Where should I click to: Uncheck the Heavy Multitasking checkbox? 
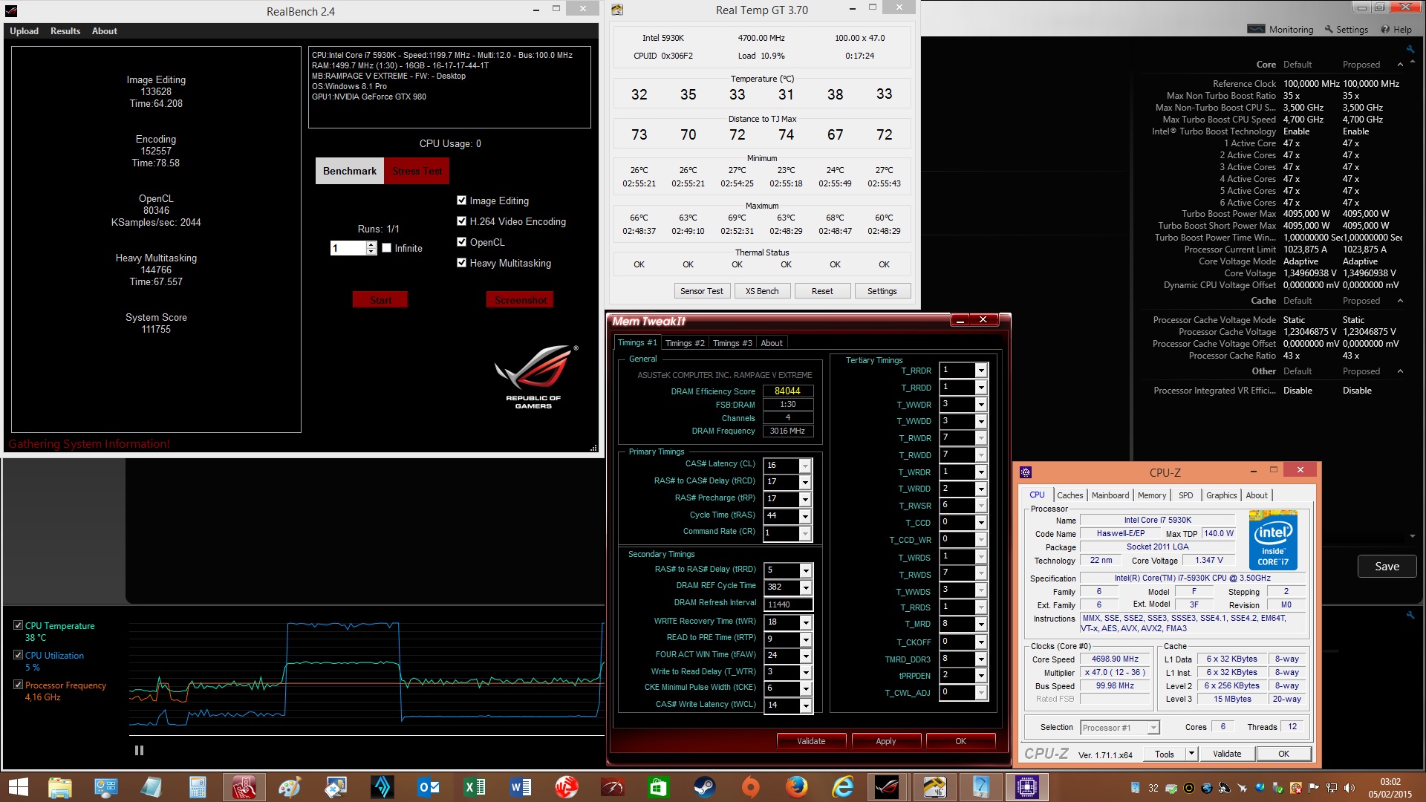point(462,263)
